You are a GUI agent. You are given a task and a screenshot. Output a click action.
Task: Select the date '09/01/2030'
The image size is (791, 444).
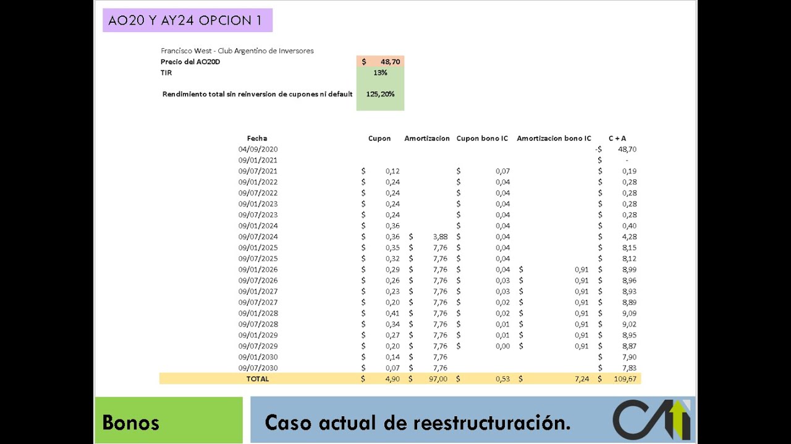coord(258,357)
